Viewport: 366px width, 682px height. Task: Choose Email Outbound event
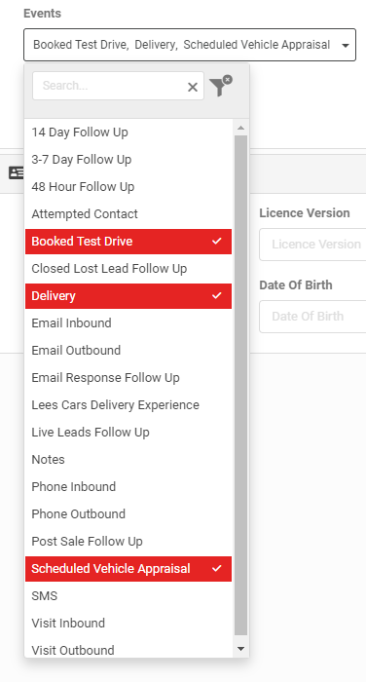pos(128,351)
